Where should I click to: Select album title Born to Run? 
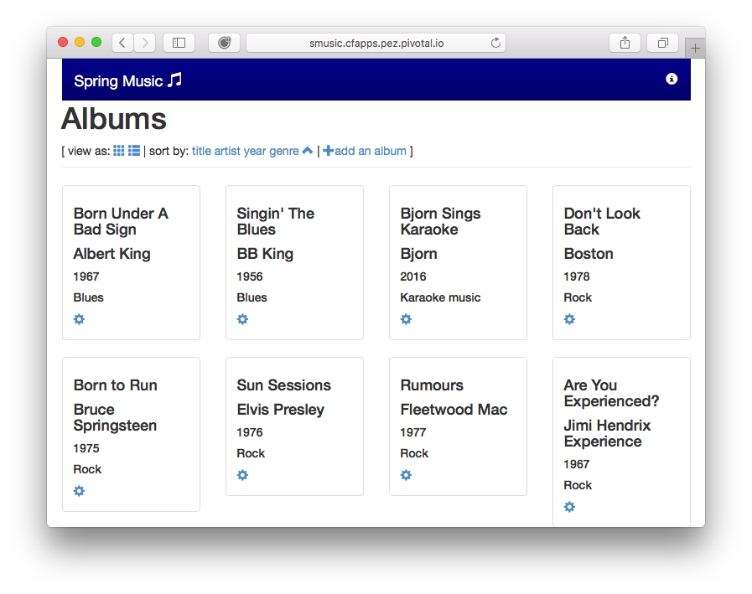115,385
